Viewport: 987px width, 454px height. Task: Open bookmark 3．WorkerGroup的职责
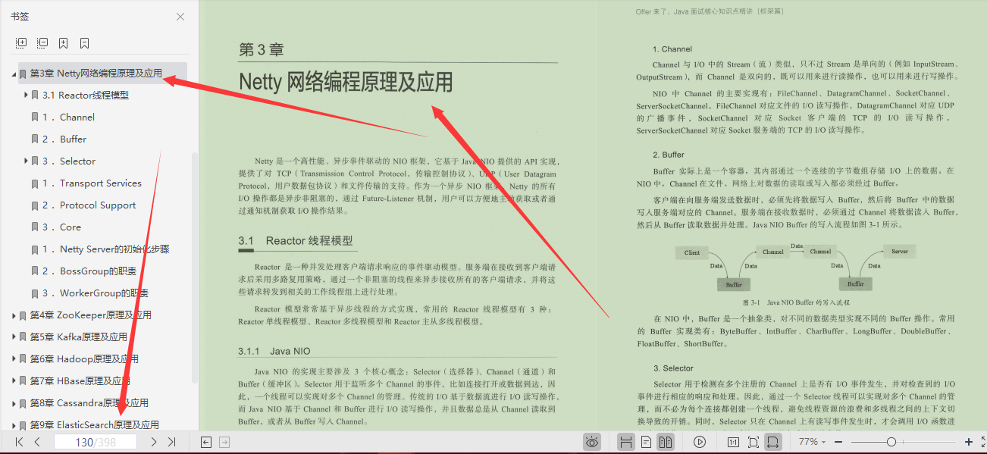pyautogui.click(x=96, y=293)
